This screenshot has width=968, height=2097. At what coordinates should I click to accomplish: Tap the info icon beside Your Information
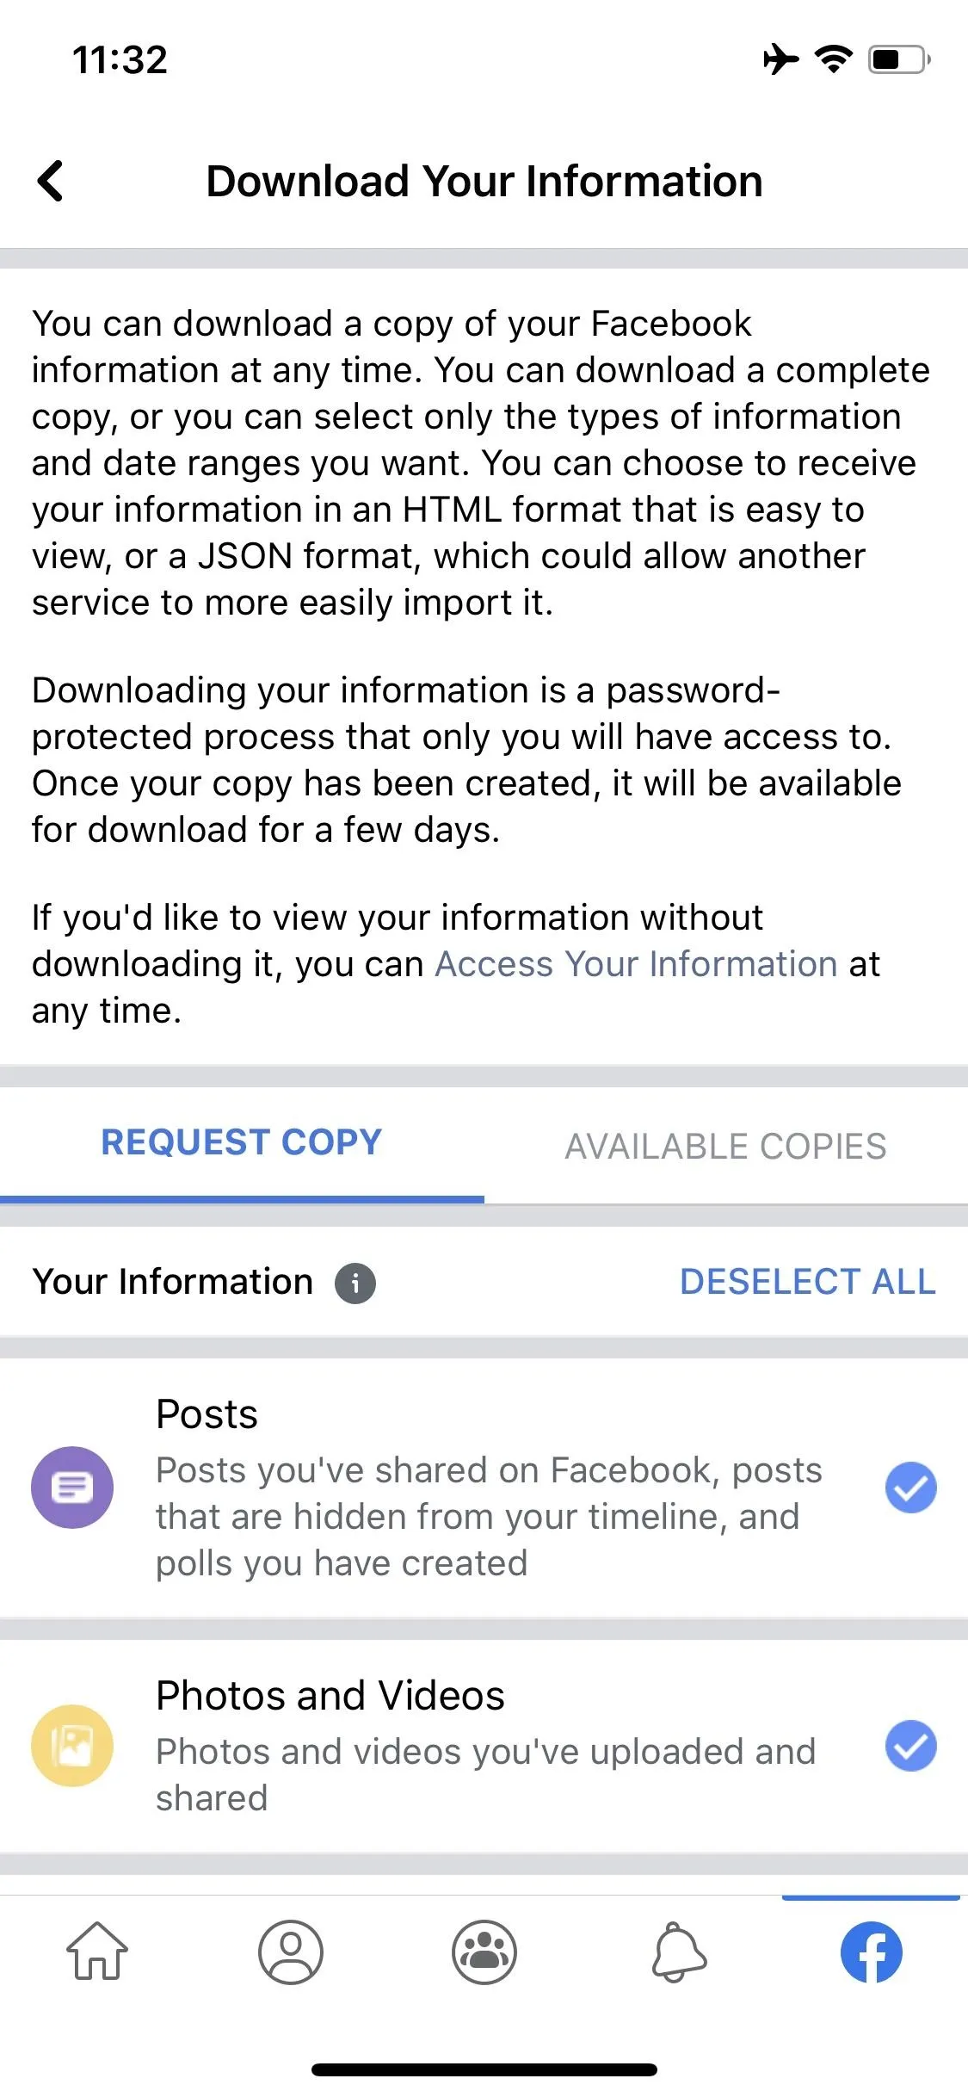tap(355, 1283)
